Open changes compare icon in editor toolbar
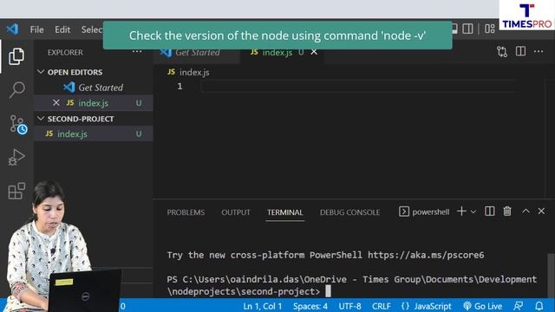555x312 pixels. pos(502,52)
